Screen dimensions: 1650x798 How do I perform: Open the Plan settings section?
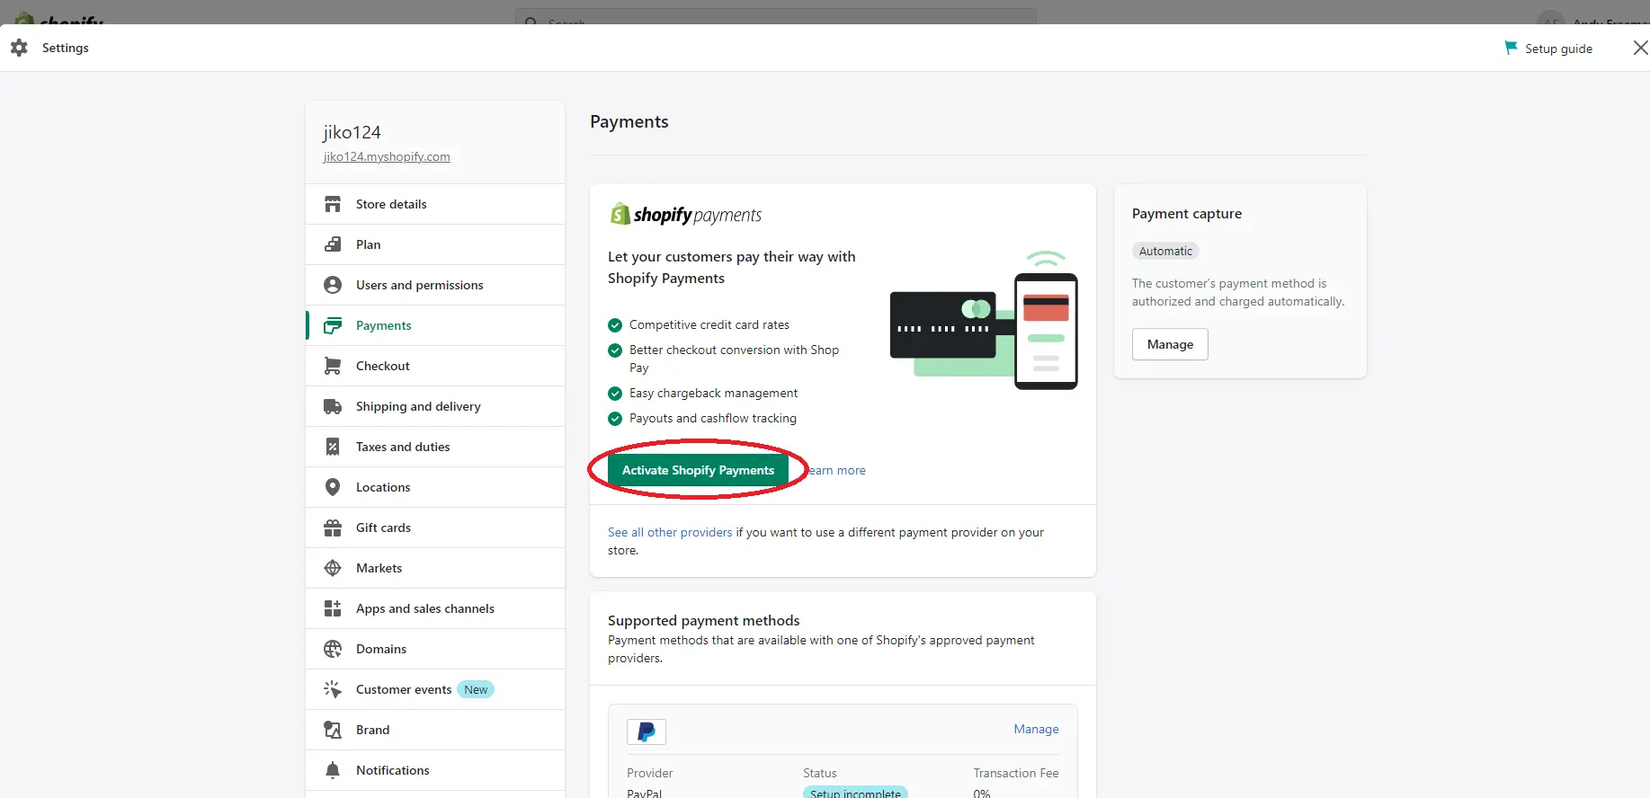(x=368, y=244)
